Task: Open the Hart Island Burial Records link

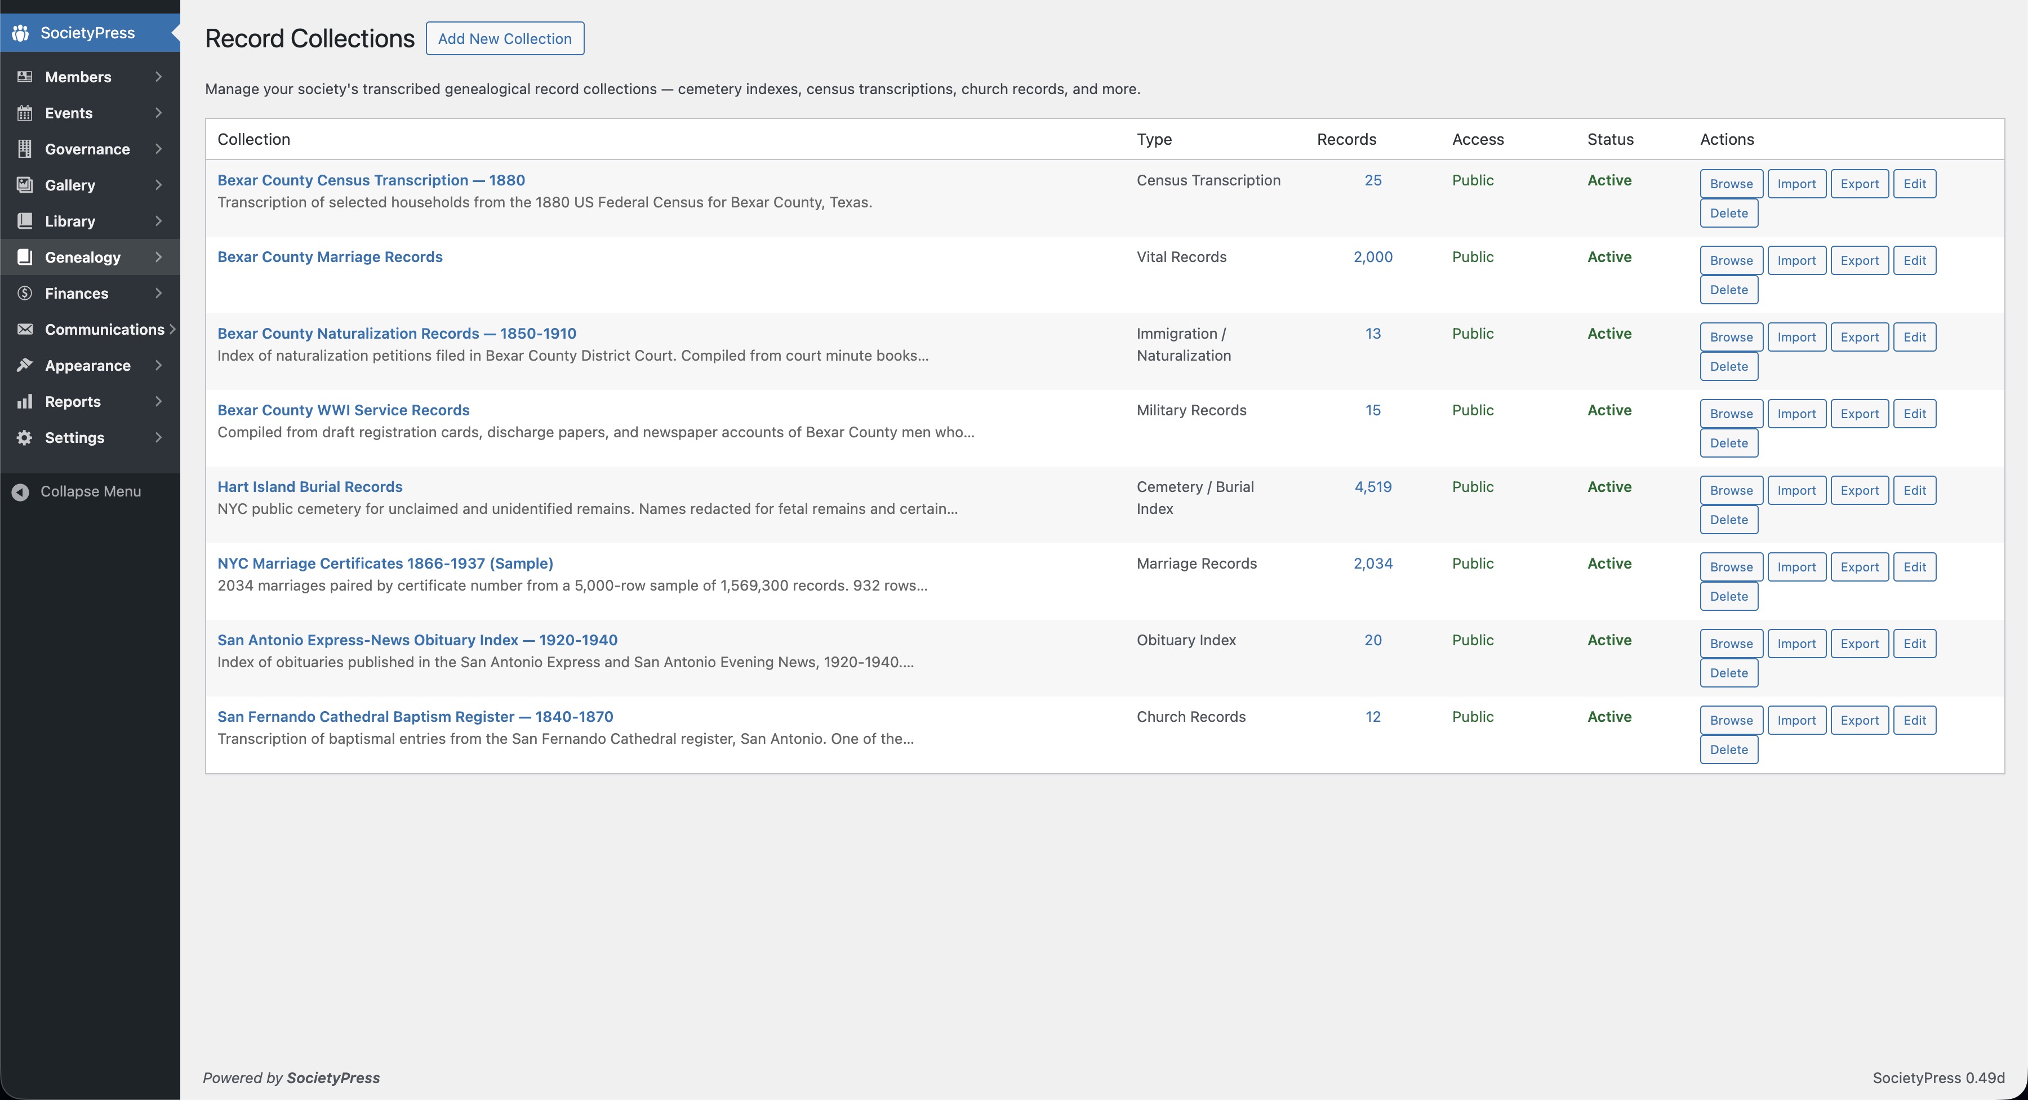Action: [309, 487]
